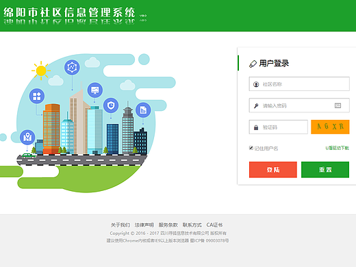356x267 pixels.
Task: Refresh the orange AGXR captcha image
Action: 330,127
